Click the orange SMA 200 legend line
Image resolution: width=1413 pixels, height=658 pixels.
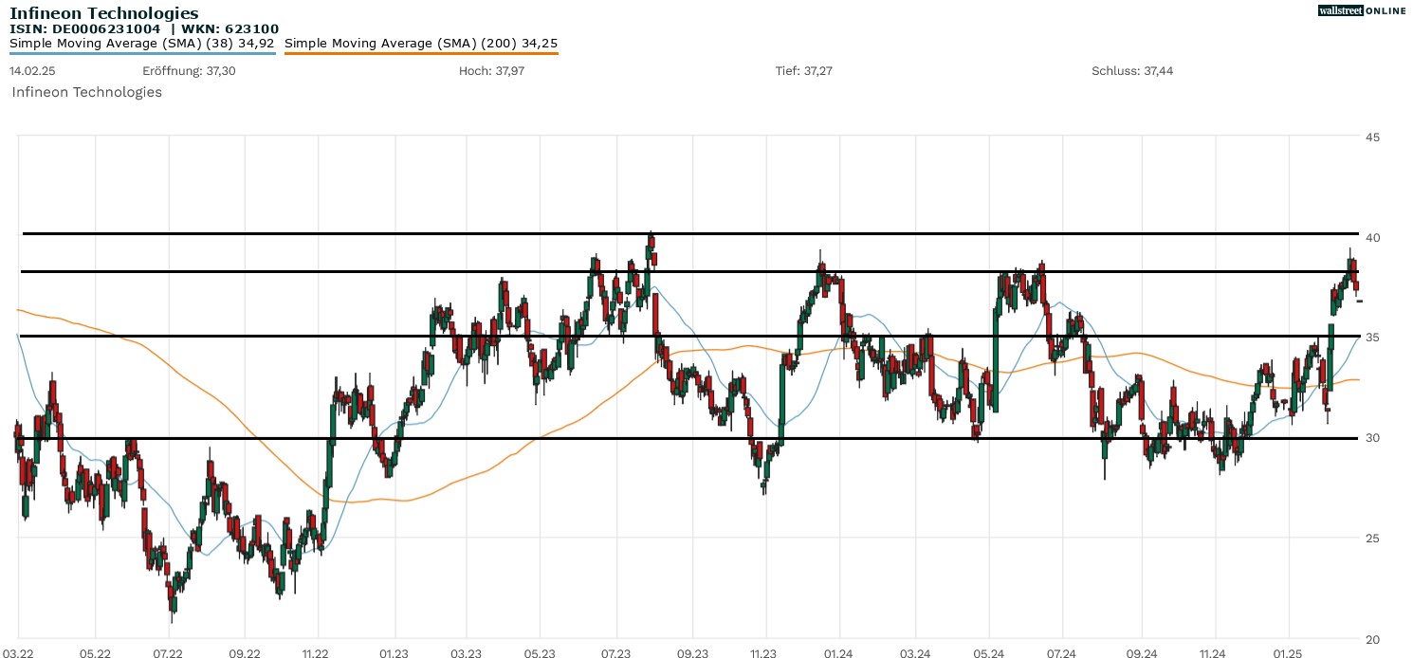pos(421,53)
